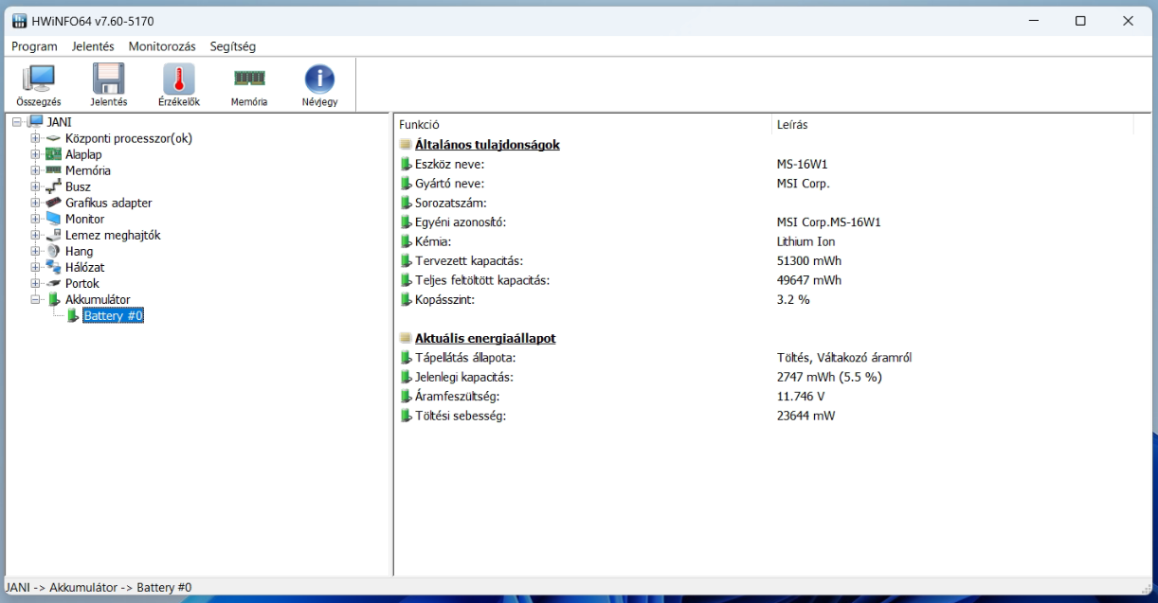Click the MSI Corp.MS-16W1 identifier value
This screenshot has height=603, width=1158.
pos(829,222)
